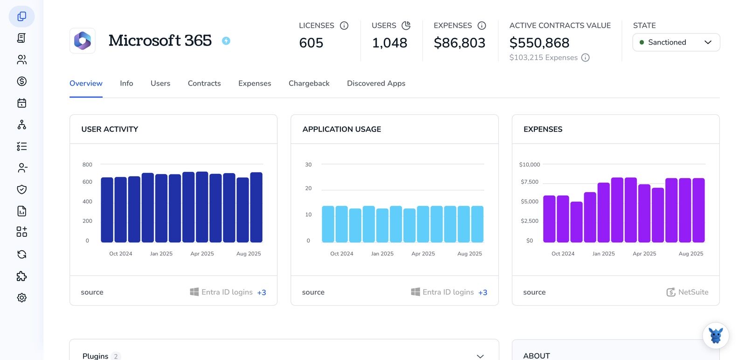Screen dimensions: 746x360
Task: Click last purple bar in Expenses chart
Action: click(698, 210)
